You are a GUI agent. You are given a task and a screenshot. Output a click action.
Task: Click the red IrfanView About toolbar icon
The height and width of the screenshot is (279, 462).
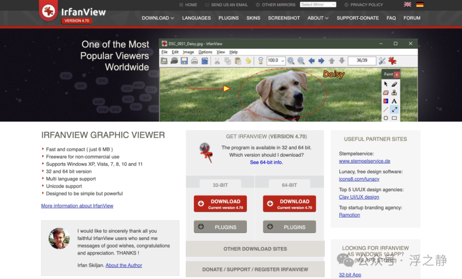click(x=392, y=61)
